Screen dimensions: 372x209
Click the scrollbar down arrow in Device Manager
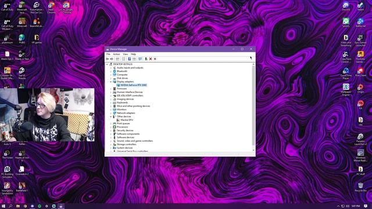(253, 150)
